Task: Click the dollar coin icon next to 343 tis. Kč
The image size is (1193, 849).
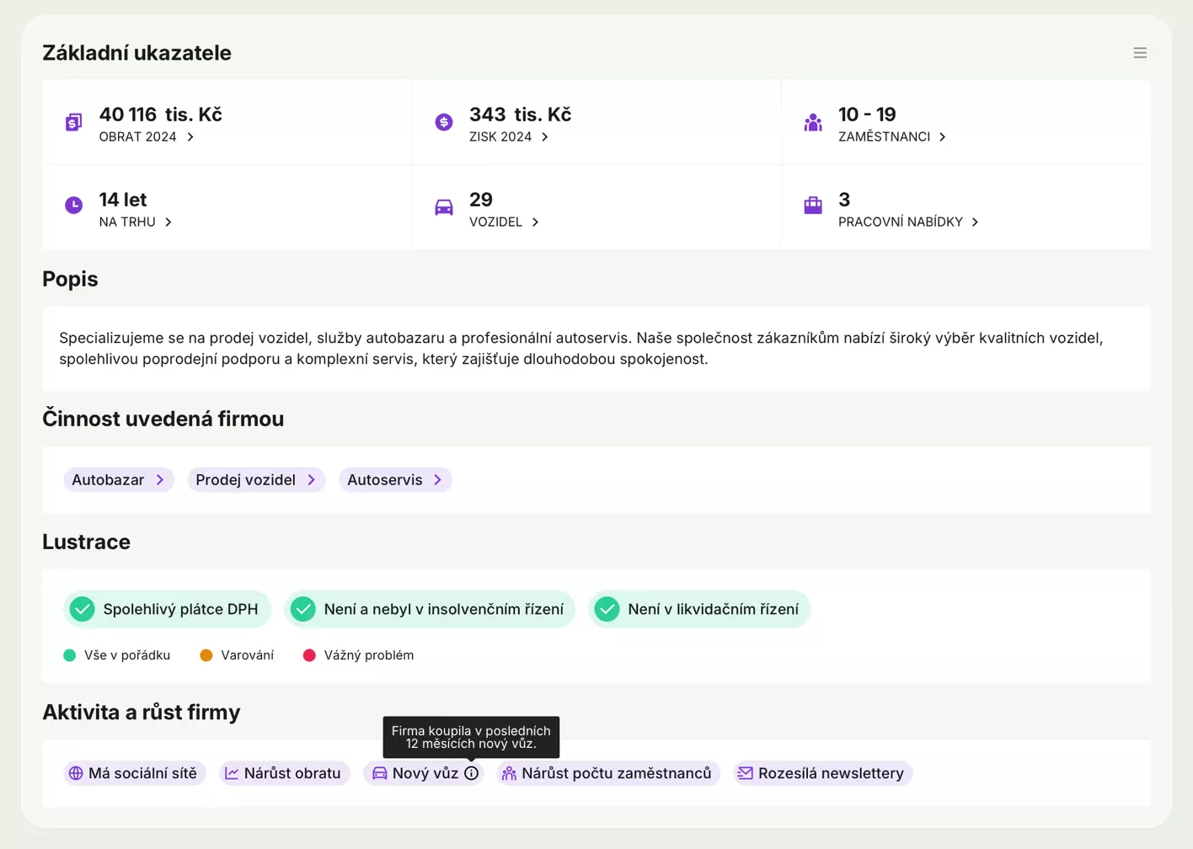Action: (444, 122)
